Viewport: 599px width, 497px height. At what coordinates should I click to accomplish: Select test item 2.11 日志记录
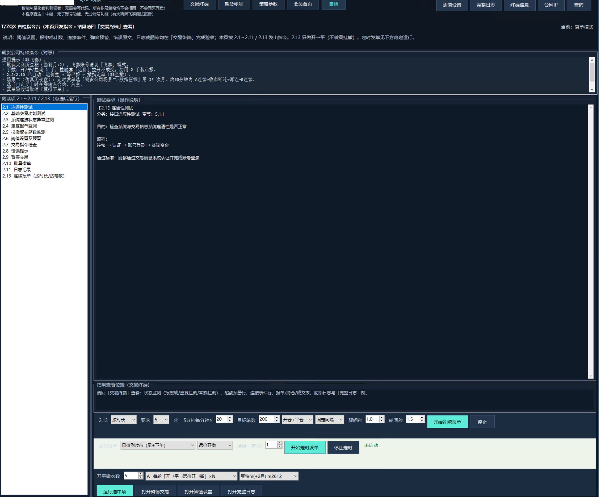(44, 170)
